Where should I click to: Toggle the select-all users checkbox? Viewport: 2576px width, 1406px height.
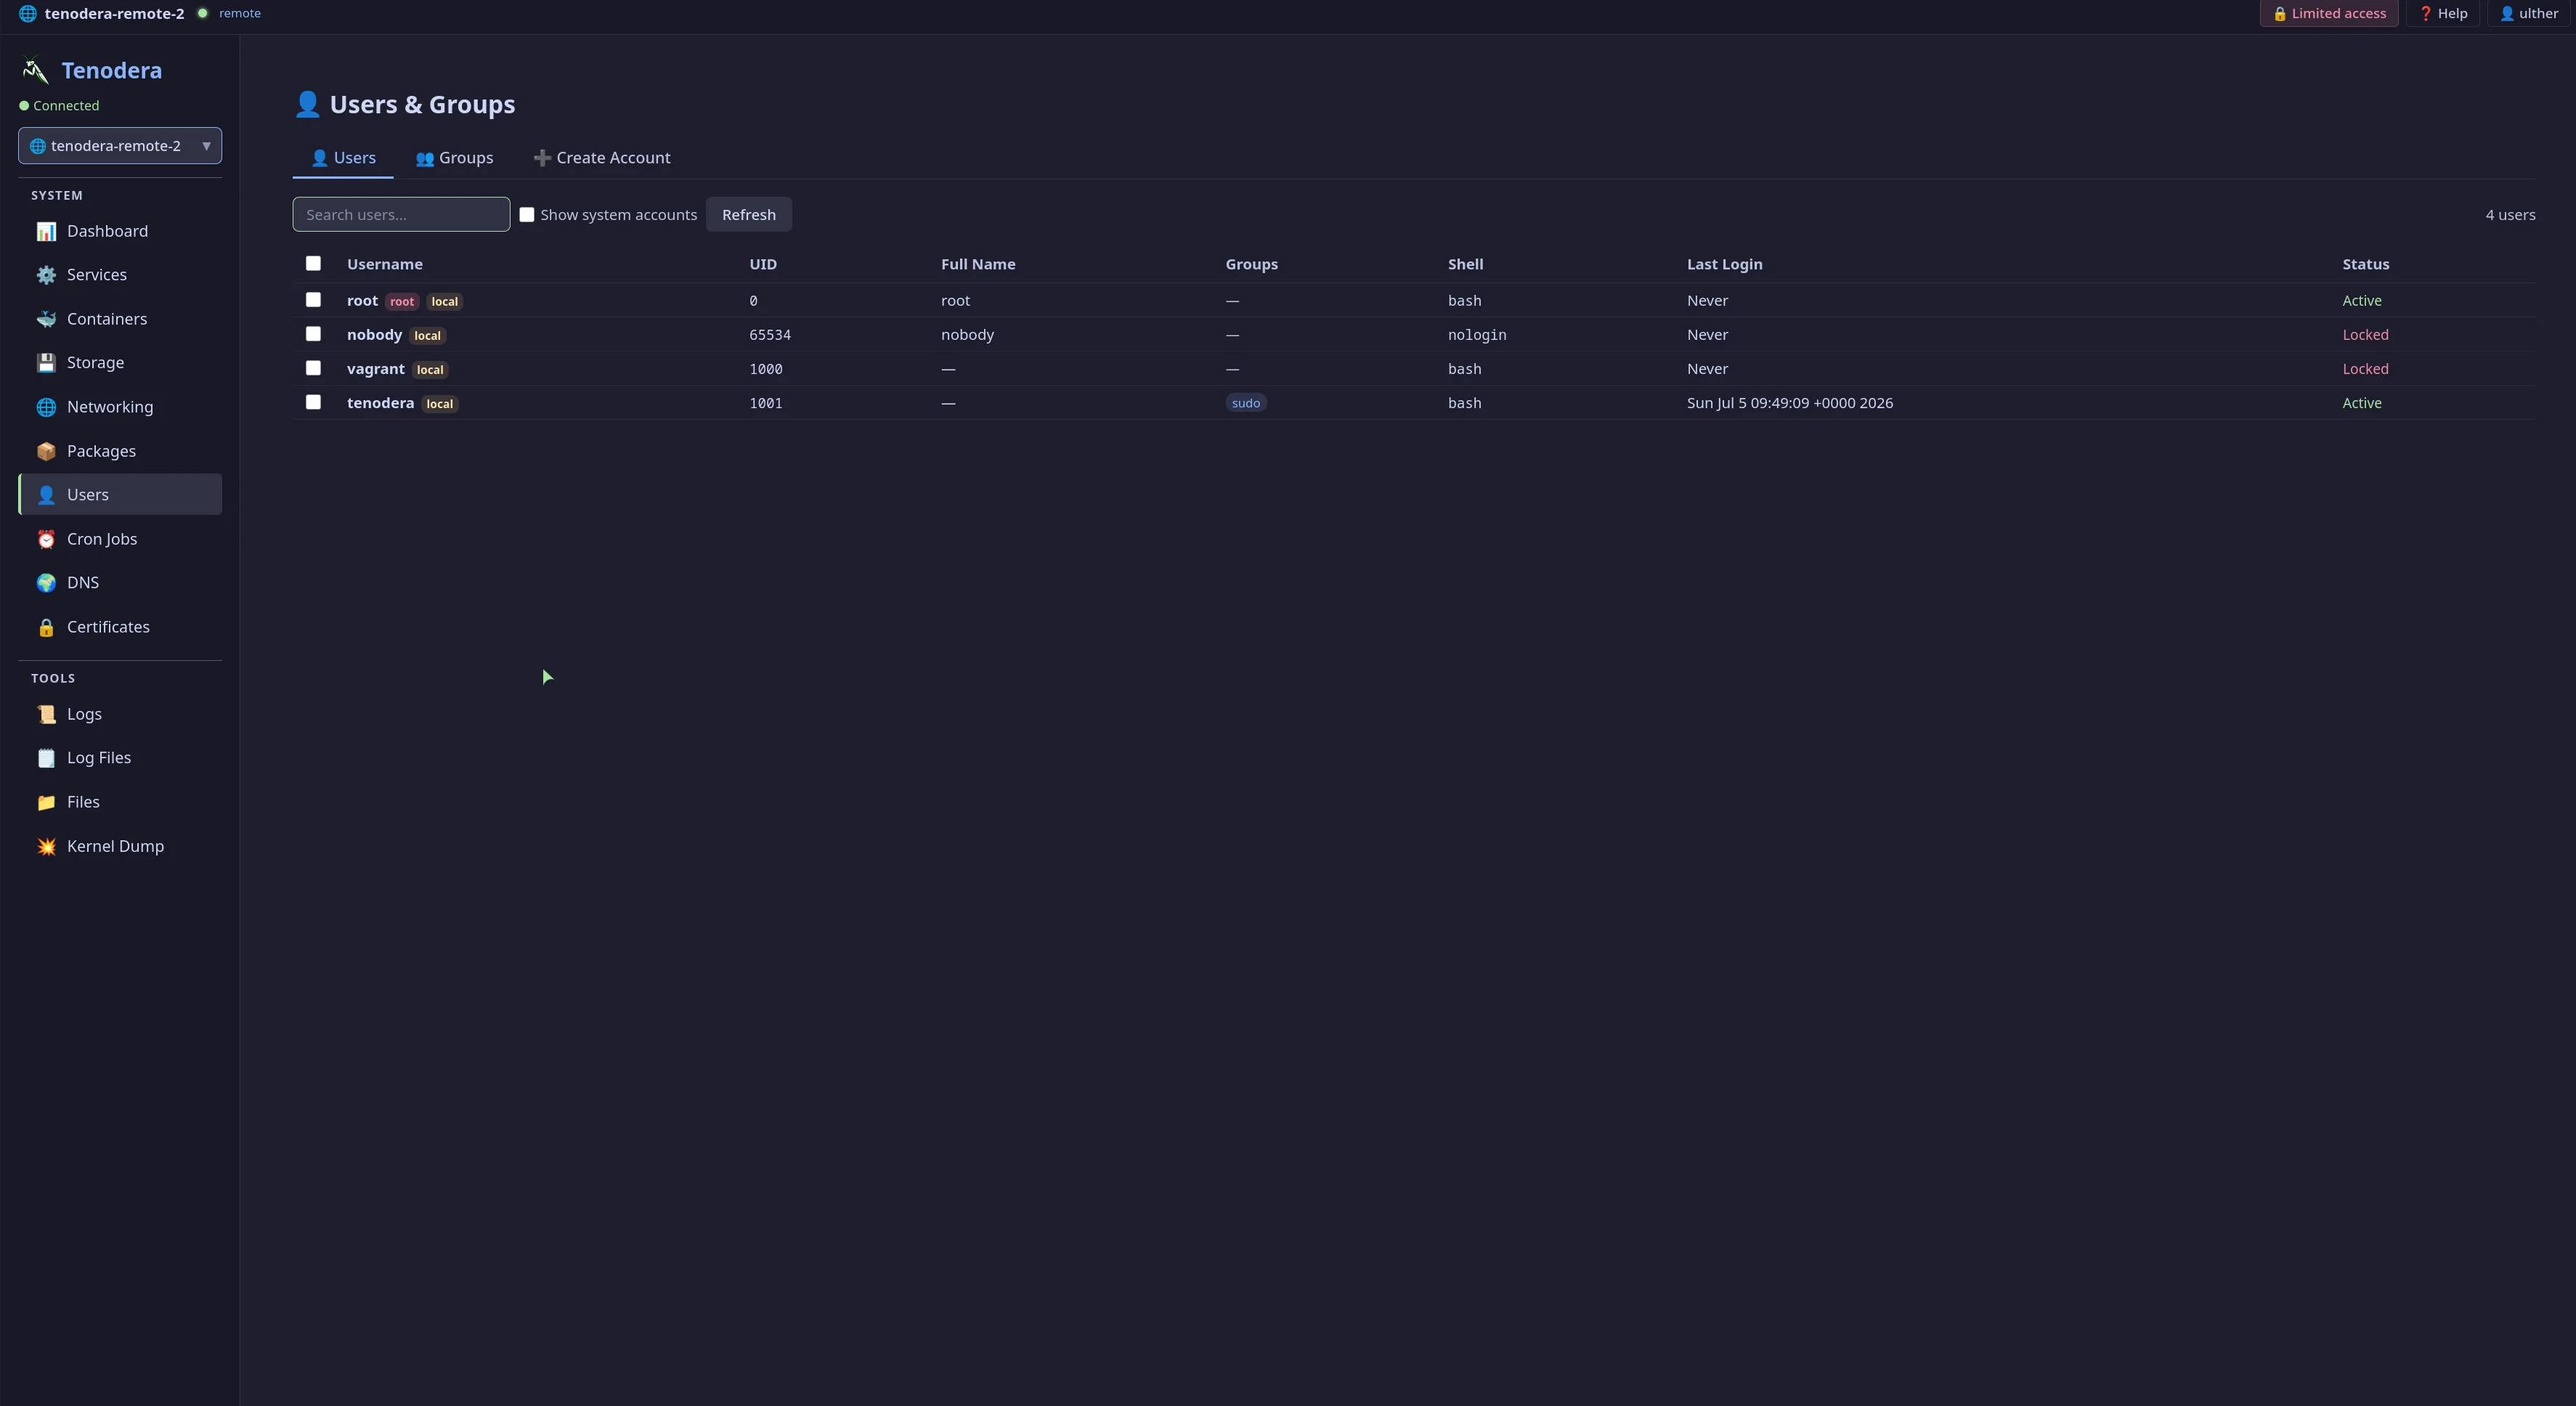(x=313, y=263)
